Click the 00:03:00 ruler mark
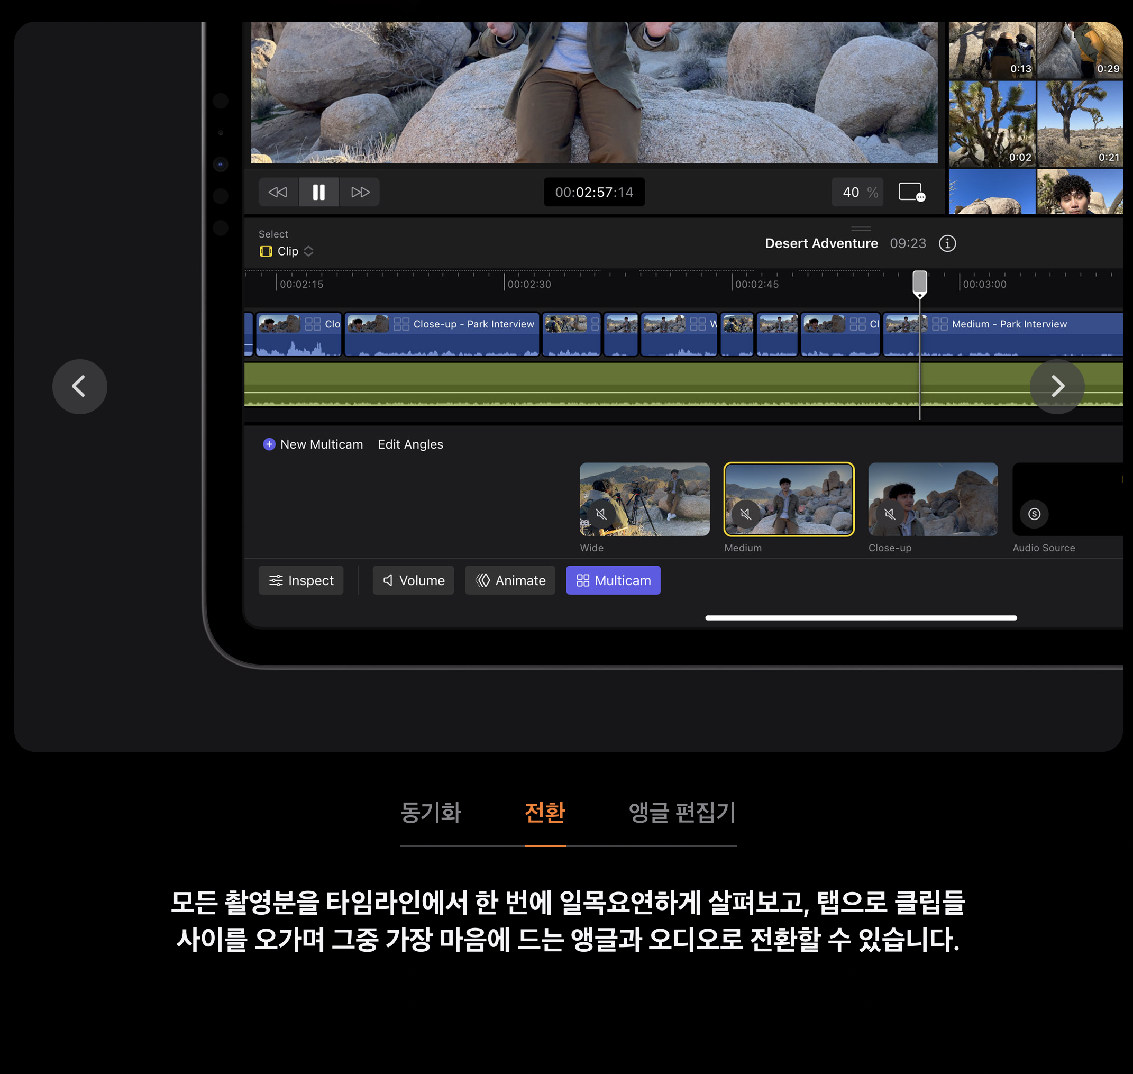 point(984,284)
